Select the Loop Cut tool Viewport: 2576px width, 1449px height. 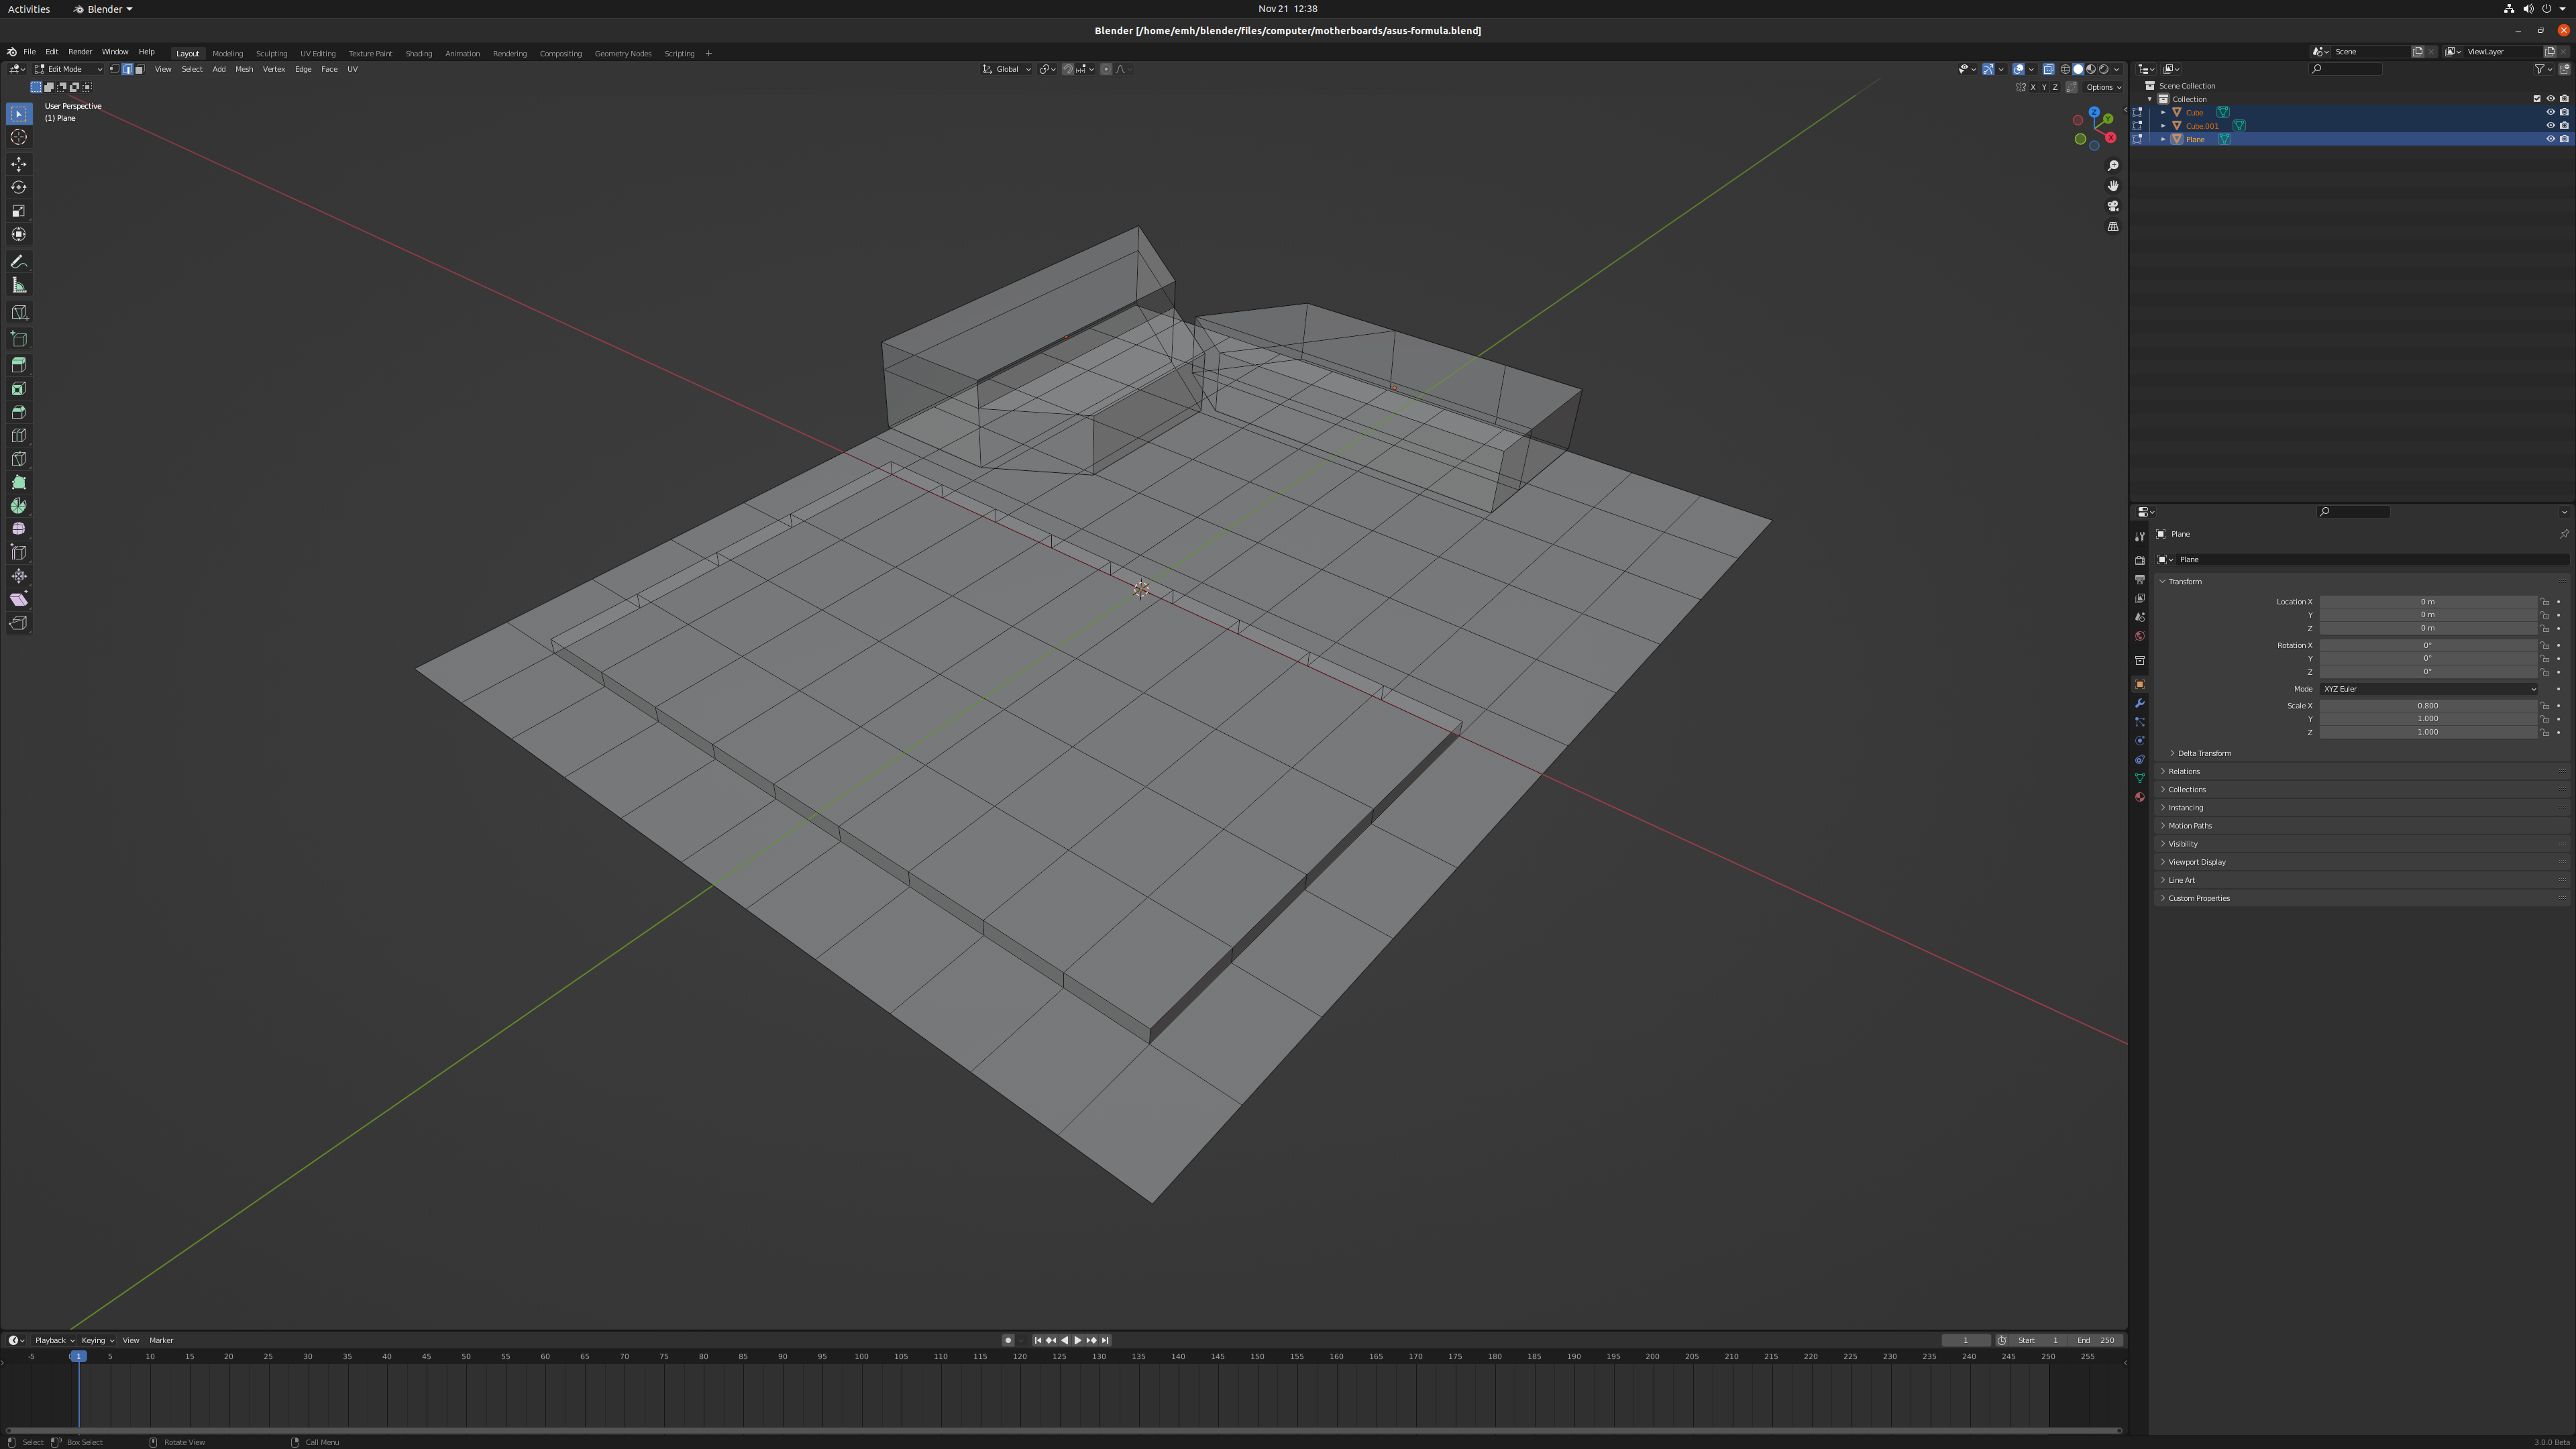pyautogui.click(x=19, y=435)
